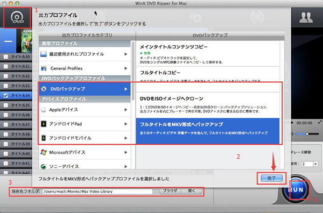Expand DVDバックアップ category arrow
Image resolution: width=323 pixels, height=213 pixels.
pos(125,89)
